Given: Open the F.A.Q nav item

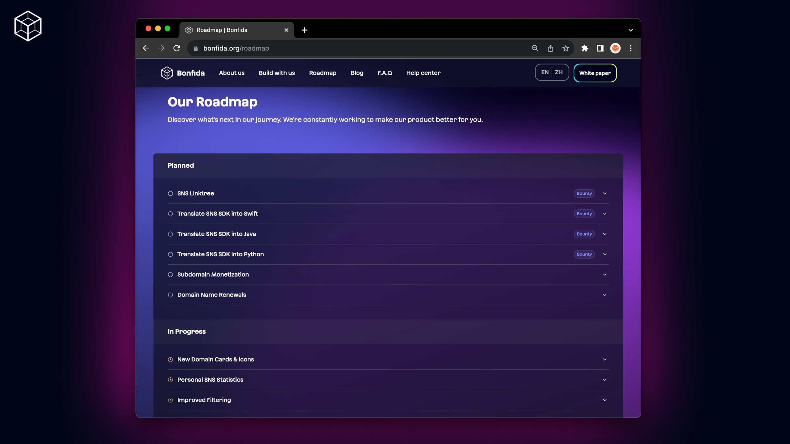Looking at the screenshot, I should click(x=385, y=73).
